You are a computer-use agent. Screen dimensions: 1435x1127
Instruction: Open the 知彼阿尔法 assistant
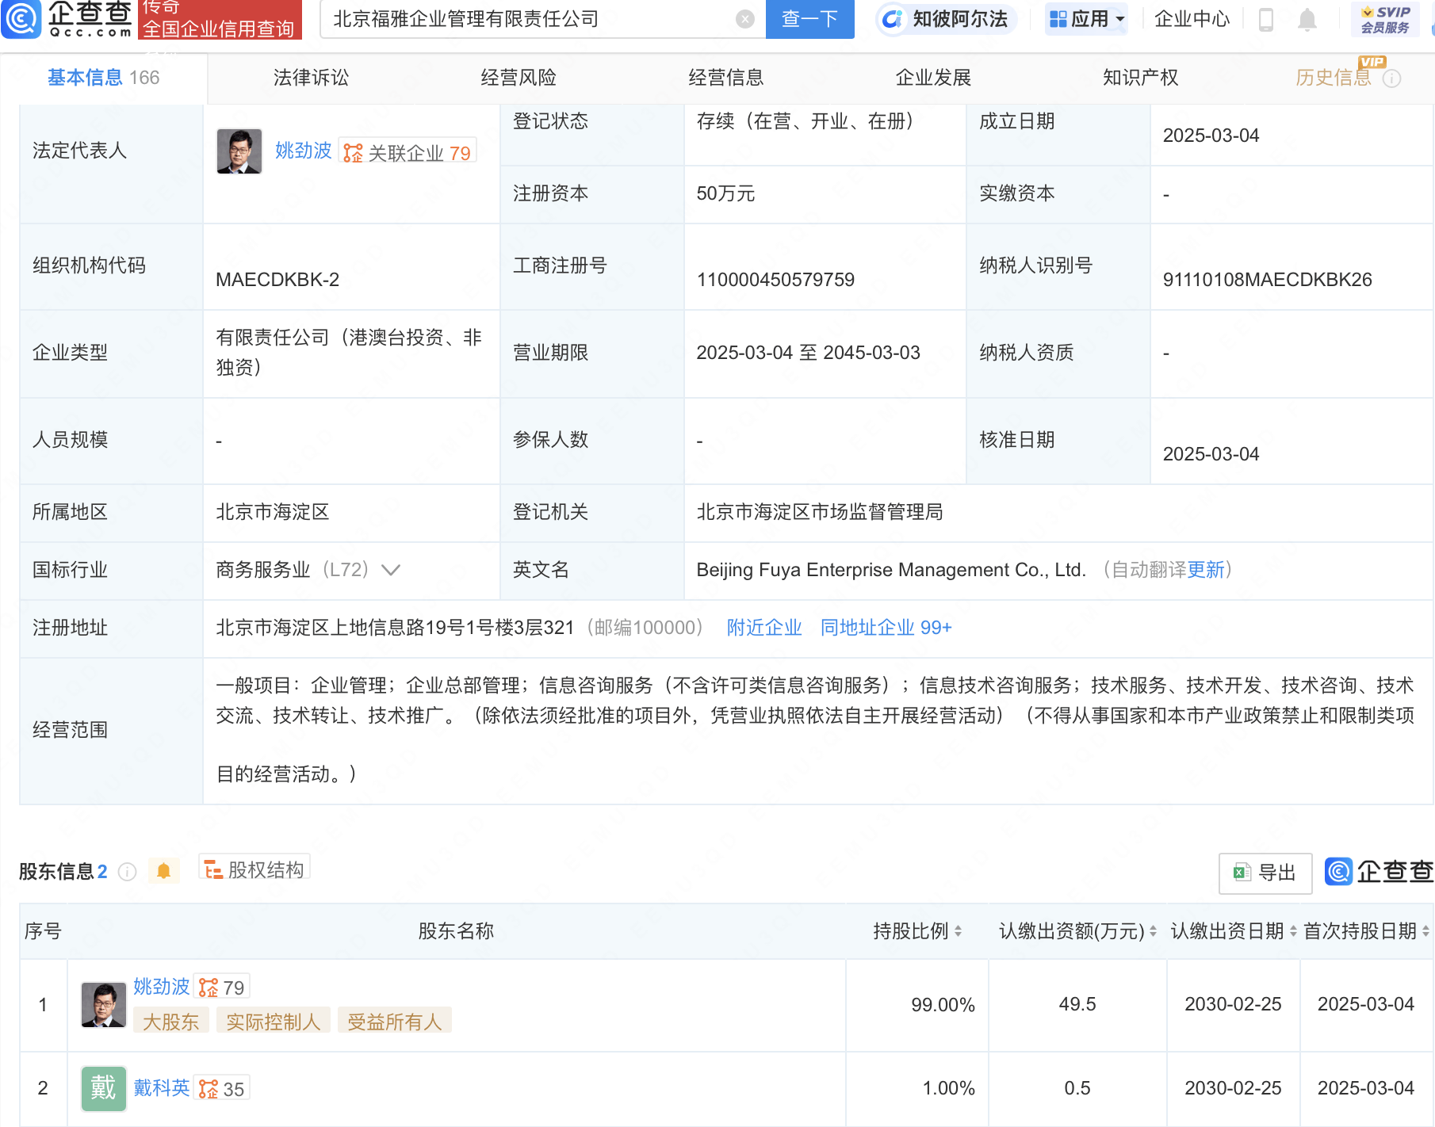click(947, 19)
